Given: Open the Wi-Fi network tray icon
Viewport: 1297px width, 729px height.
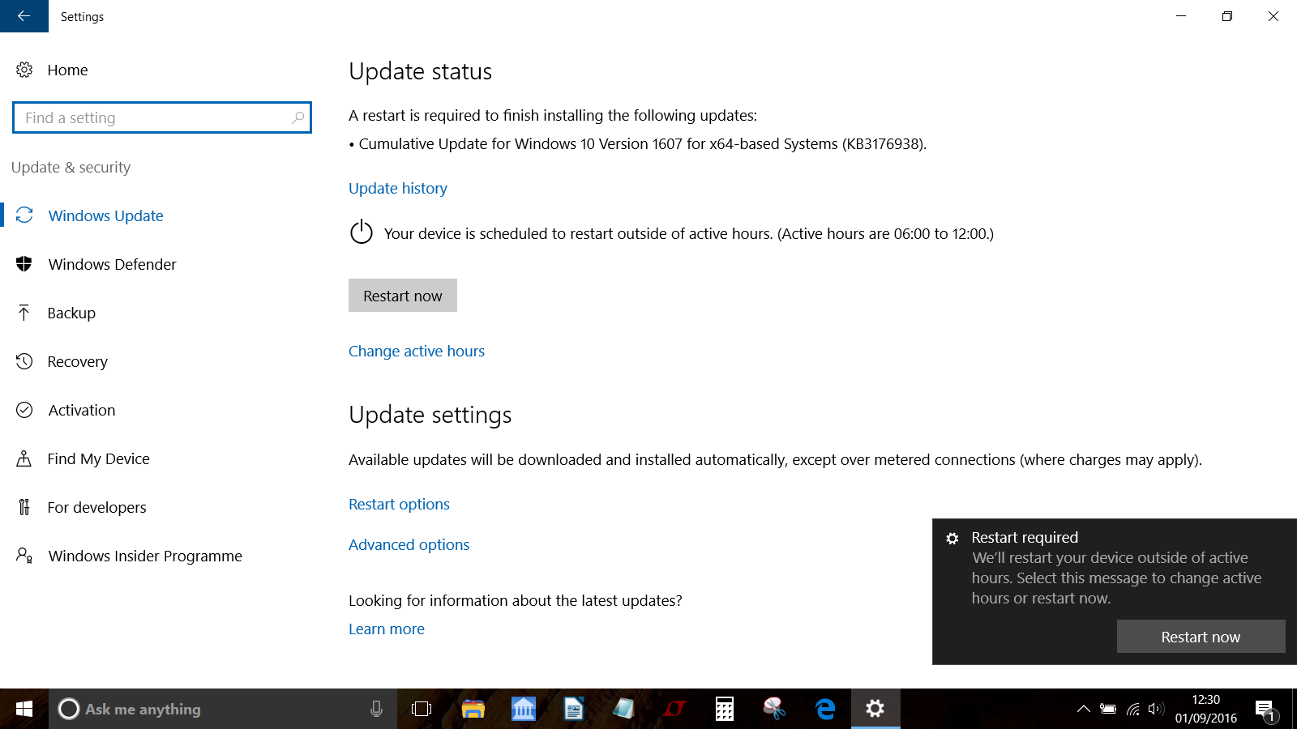Looking at the screenshot, I should click(1133, 709).
